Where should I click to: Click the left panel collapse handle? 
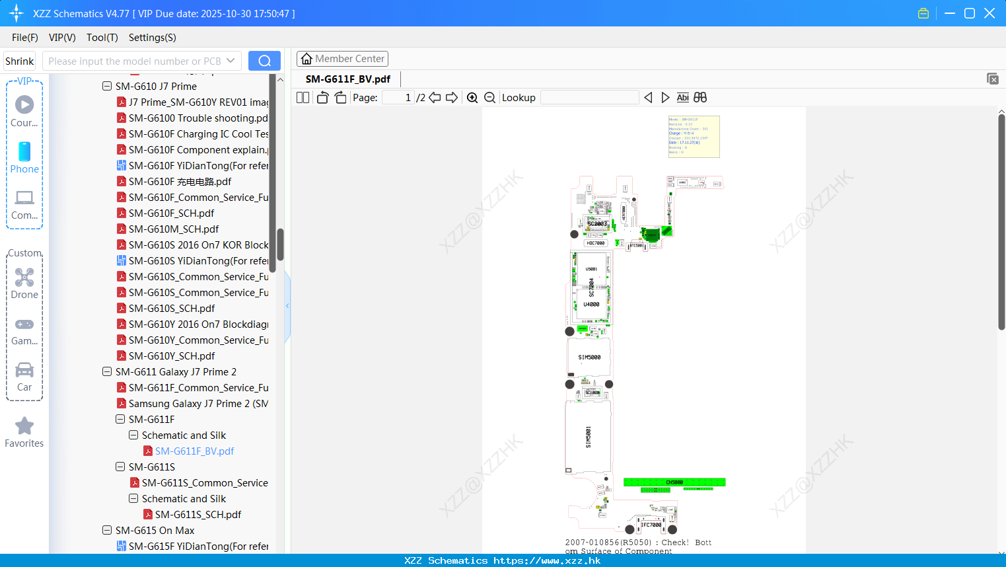pos(287,305)
